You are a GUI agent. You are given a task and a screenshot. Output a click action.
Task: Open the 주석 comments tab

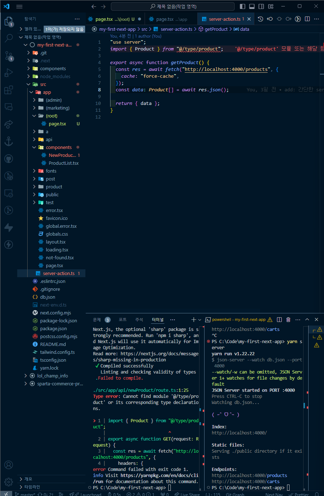[139, 319]
